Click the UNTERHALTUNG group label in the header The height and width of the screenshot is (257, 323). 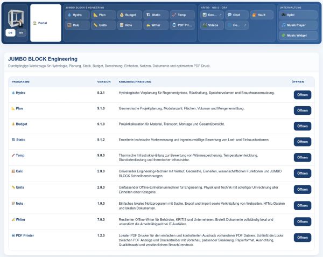click(x=290, y=8)
